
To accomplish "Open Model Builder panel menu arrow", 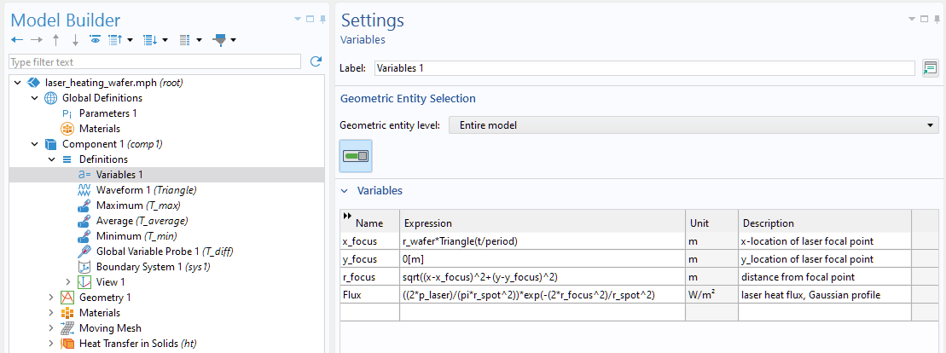I will 297,19.
